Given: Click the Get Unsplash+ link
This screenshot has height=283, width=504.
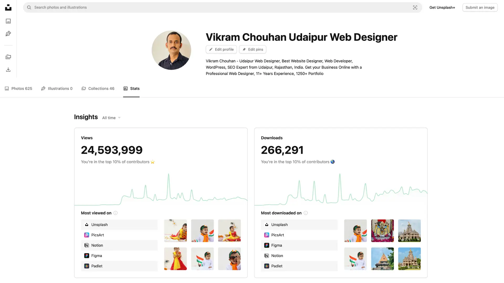Looking at the screenshot, I should 442,7.
